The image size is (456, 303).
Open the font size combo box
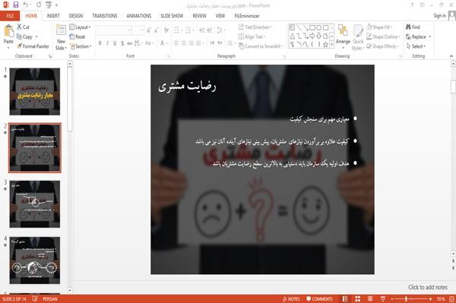pyautogui.click(x=138, y=30)
